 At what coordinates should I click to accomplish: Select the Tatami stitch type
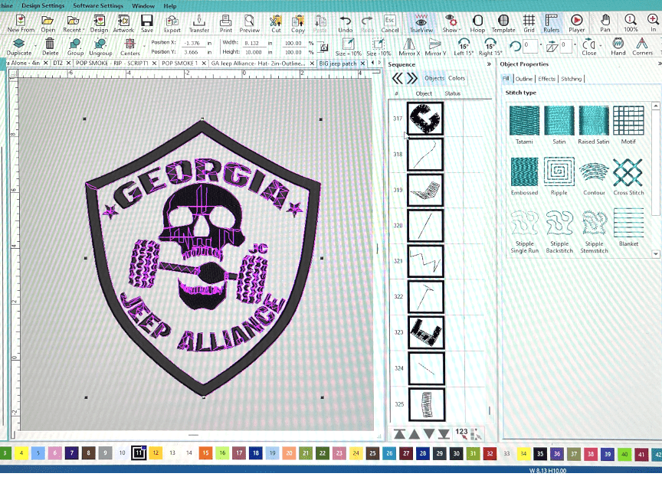(524, 125)
